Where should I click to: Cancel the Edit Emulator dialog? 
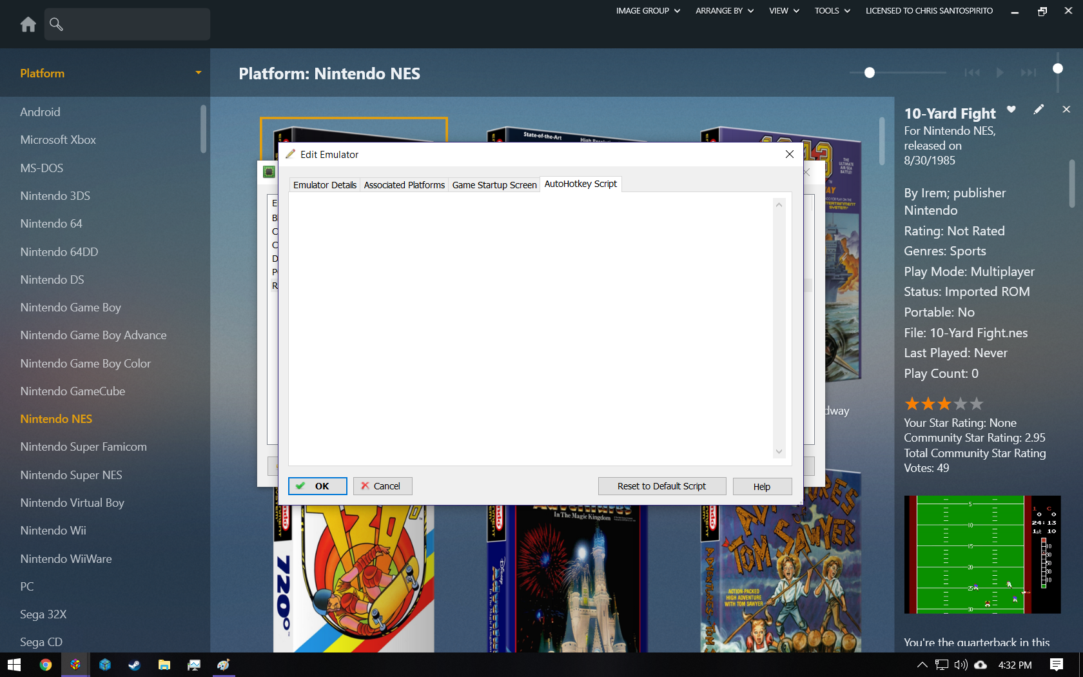coord(383,486)
